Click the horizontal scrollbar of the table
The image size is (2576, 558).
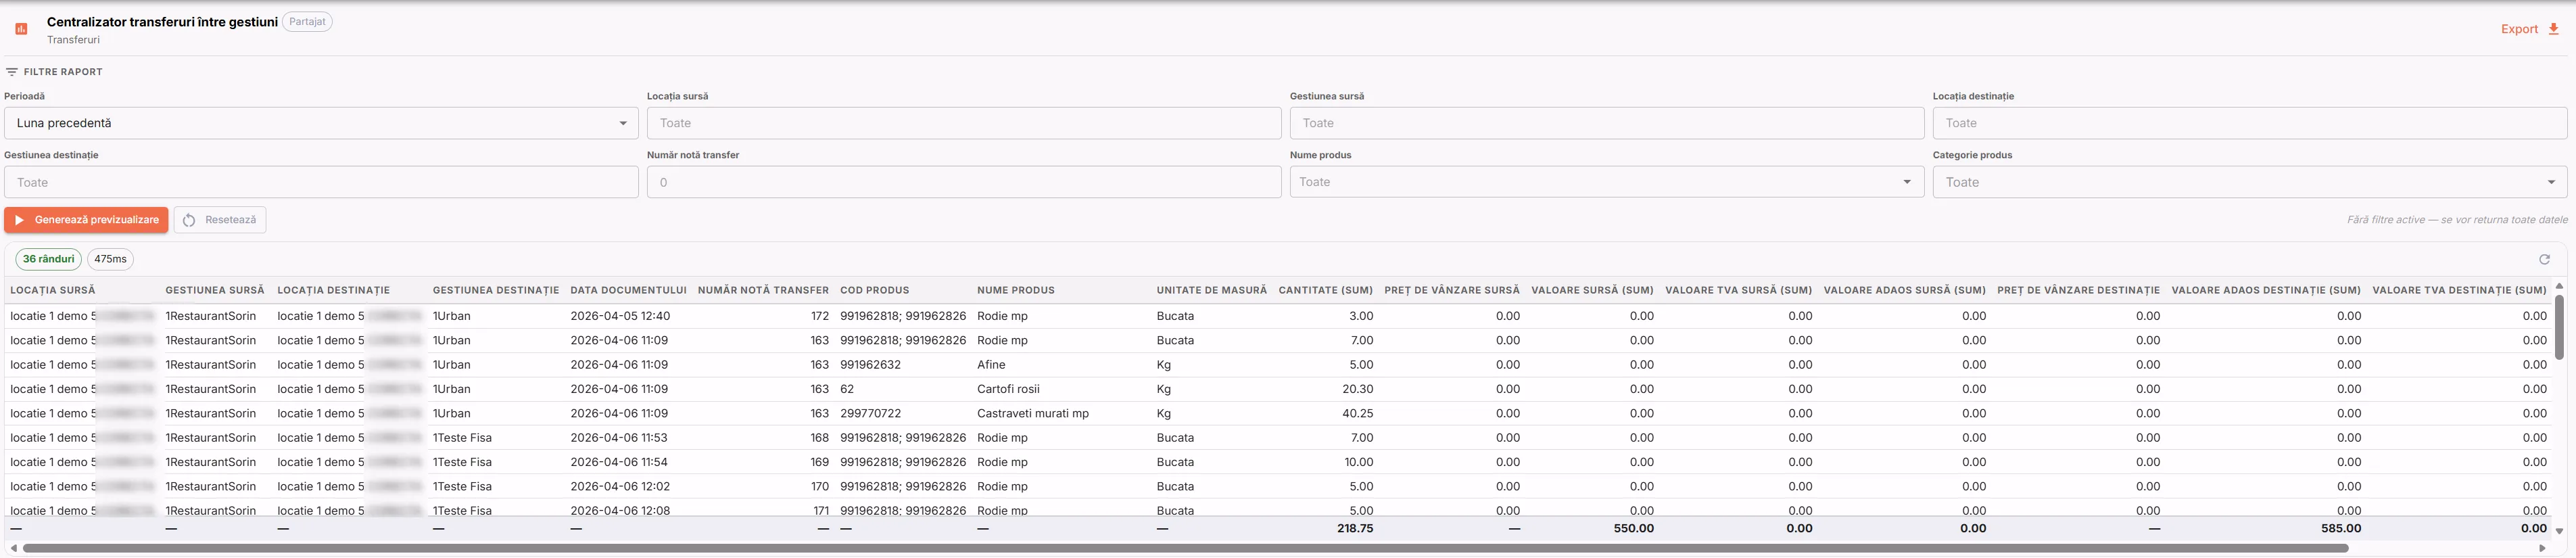click(1185, 548)
